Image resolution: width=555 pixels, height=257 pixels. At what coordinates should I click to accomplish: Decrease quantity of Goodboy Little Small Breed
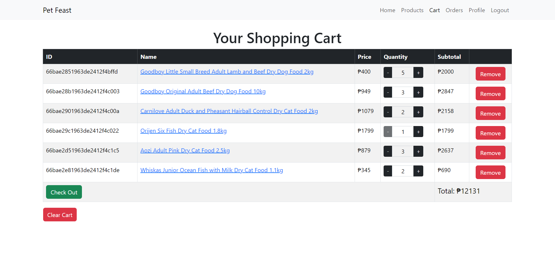click(388, 72)
